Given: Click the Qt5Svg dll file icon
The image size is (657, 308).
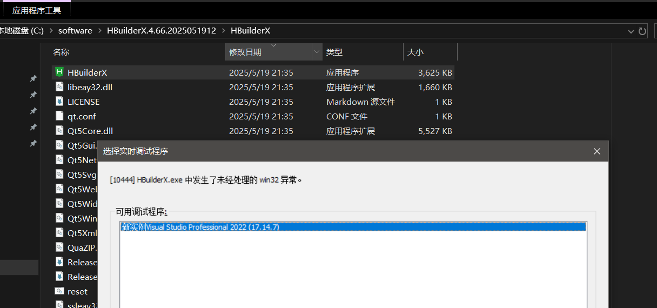Looking at the screenshot, I should pyautogui.click(x=59, y=174).
